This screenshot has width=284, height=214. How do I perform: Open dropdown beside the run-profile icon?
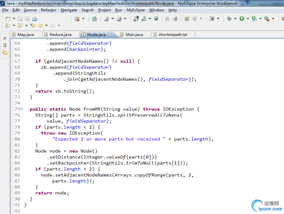pyautogui.click(x=261, y=19)
